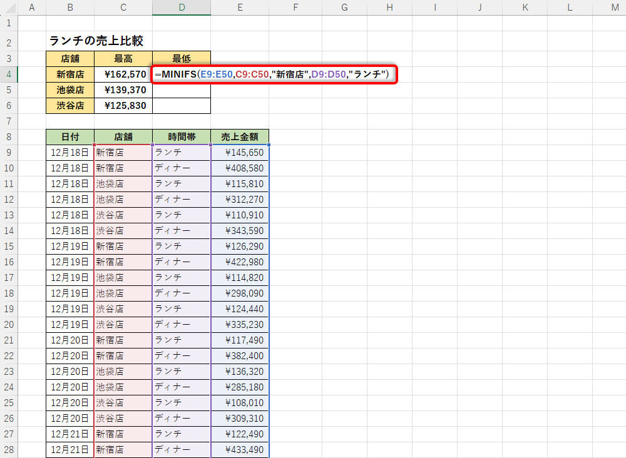The image size is (626, 458).
Task: Click the select-all corner of the grid
Action: (9, 8)
